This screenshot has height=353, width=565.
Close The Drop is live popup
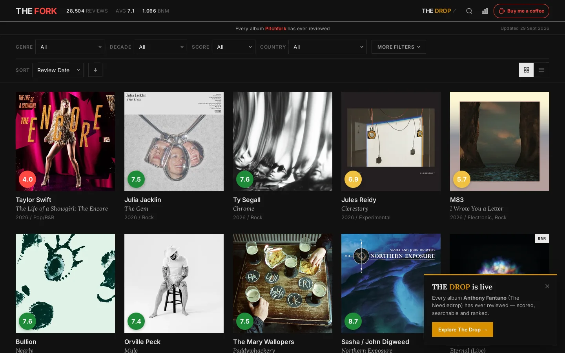547,286
